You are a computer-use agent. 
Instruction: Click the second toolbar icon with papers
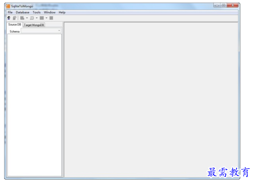pos(15,18)
